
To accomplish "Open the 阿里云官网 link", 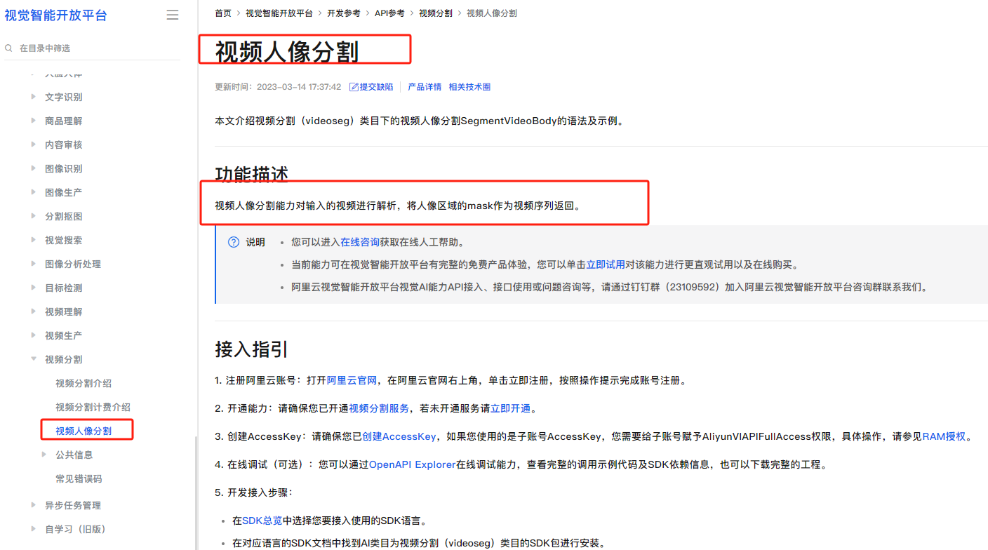I will click(352, 380).
